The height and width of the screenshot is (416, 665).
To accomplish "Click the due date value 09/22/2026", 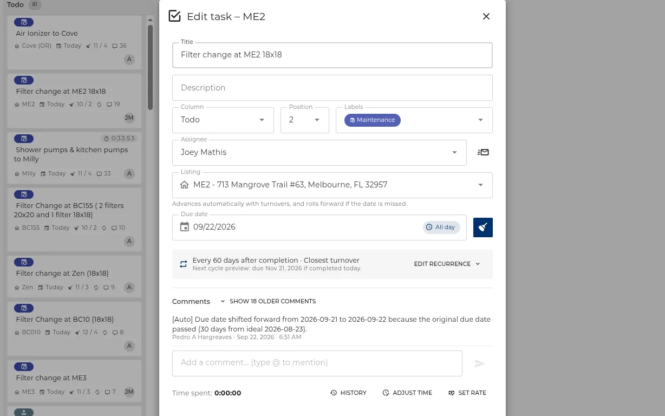I will [214, 227].
